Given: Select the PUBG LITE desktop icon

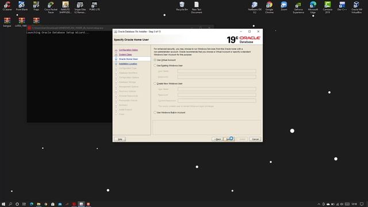Looking at the screenshot, I should 94,6.
